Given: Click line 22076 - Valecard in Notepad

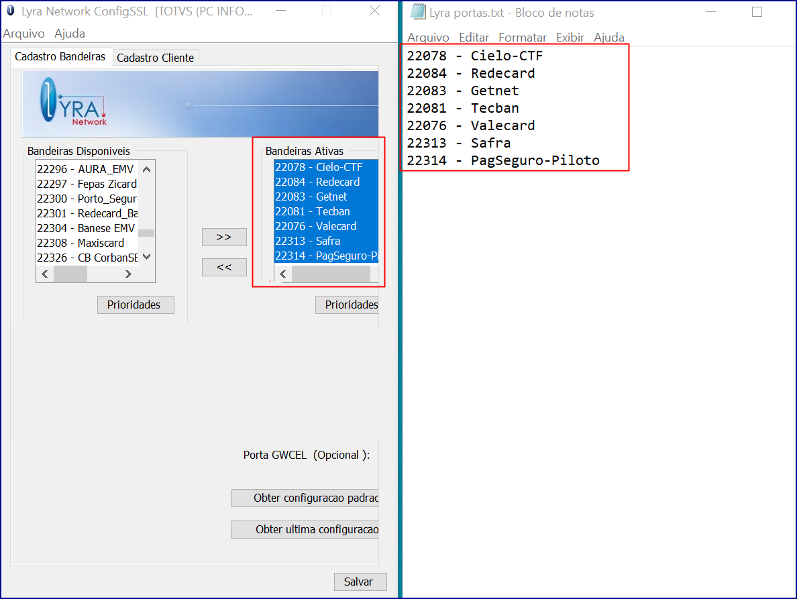Looking at the screenshot, I should [x=471, y=125].
